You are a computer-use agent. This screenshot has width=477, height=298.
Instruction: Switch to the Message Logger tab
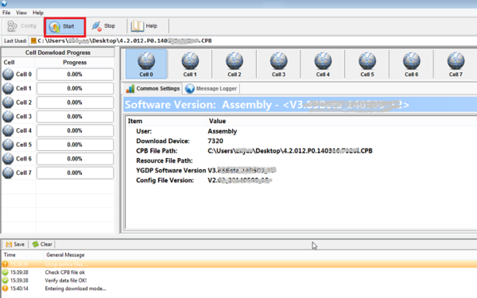[x=211, y=88]
